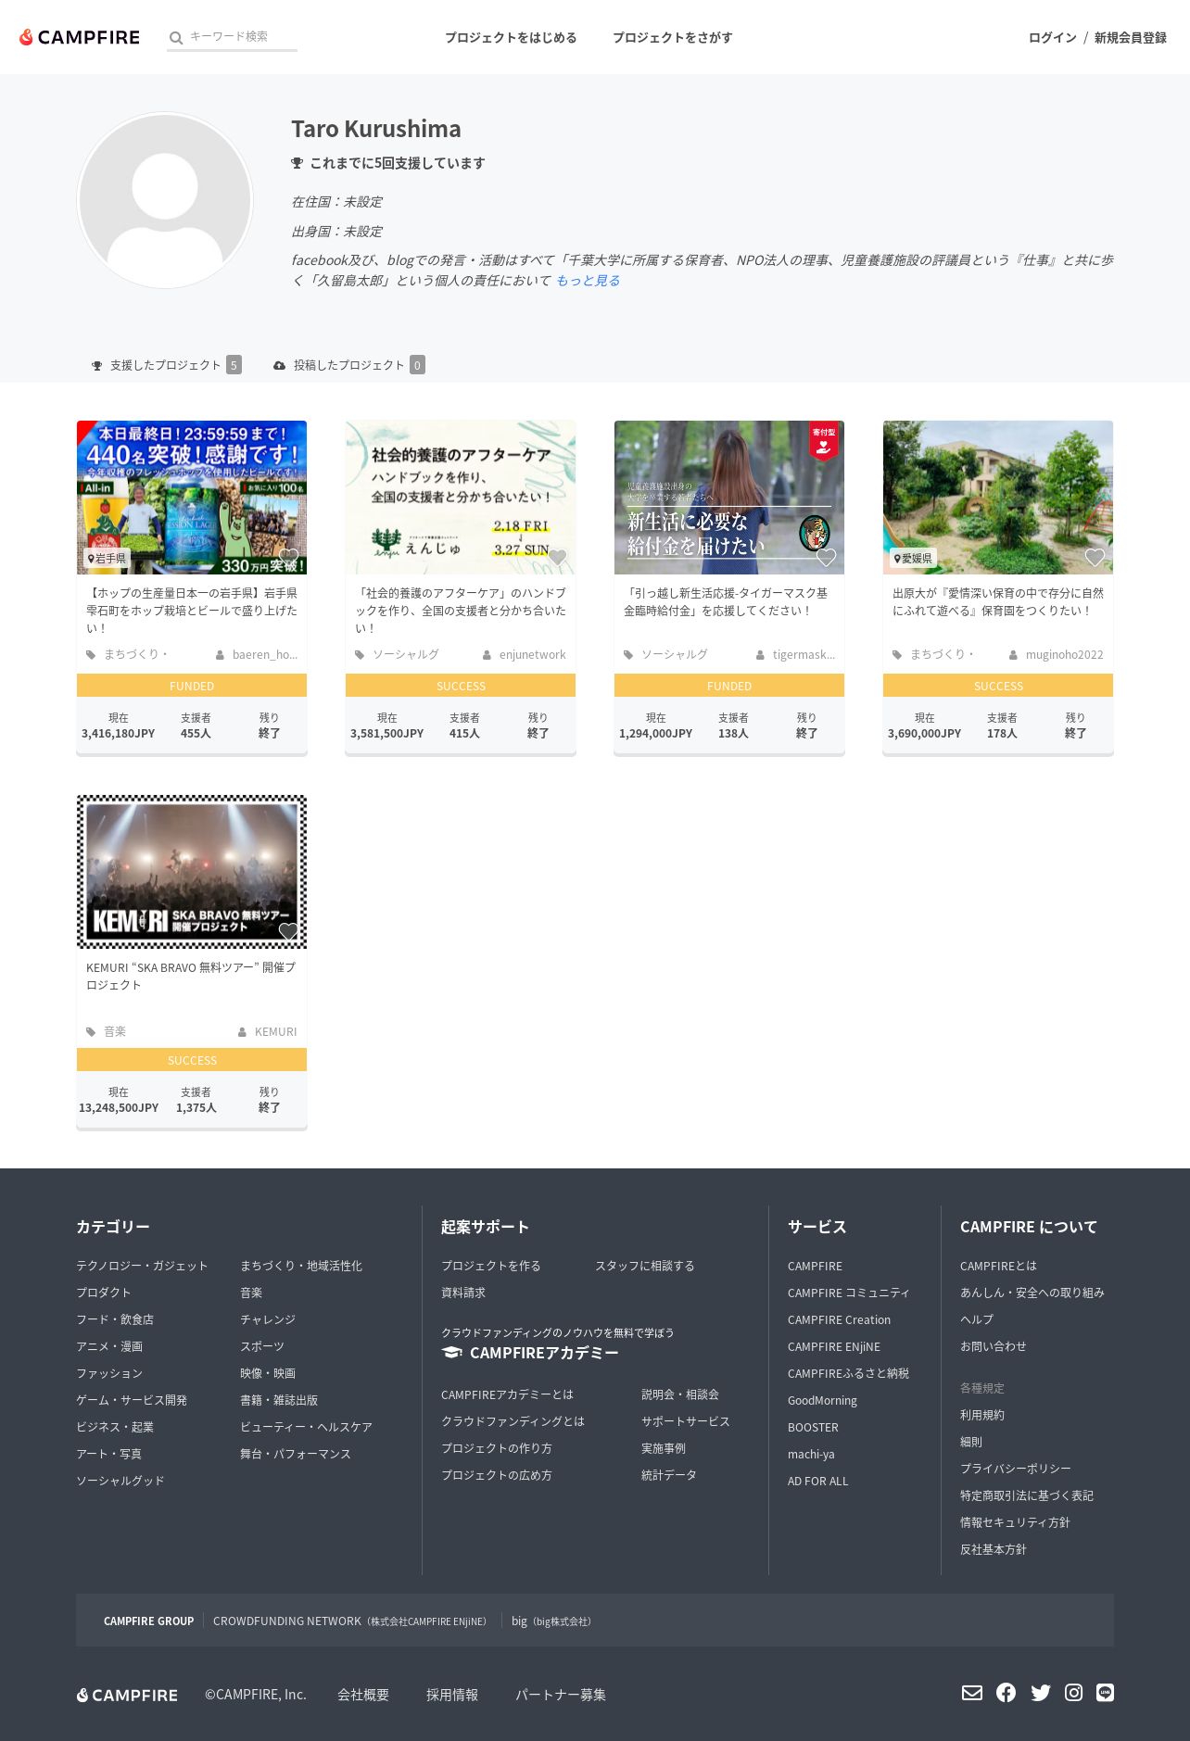Image resolution: width=1190 pixels, height=1741 pixels.
Task: Open the Twitter icon in footer
Action: 1041,1693
